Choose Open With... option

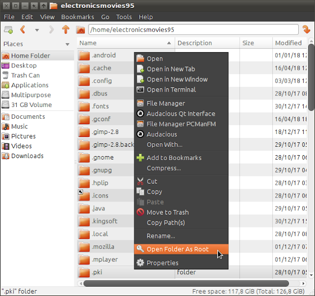[181, 145]
